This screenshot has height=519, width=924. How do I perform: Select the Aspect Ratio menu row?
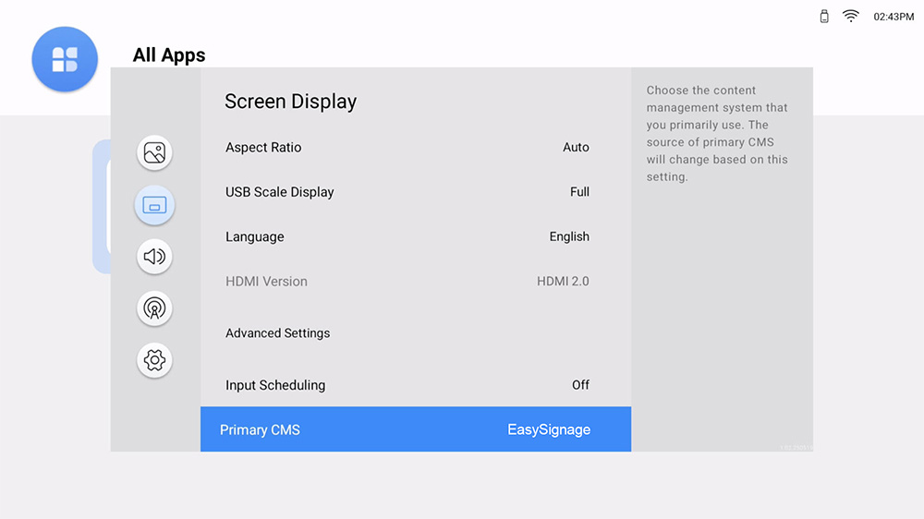coord(263,148)
